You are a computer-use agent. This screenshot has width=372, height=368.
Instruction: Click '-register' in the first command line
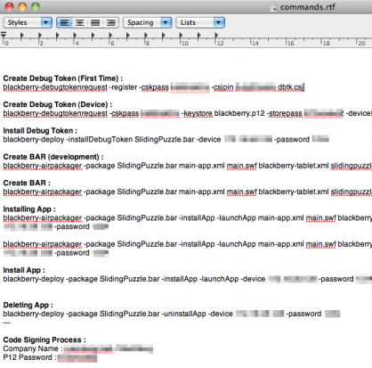(x=123, y=87)
